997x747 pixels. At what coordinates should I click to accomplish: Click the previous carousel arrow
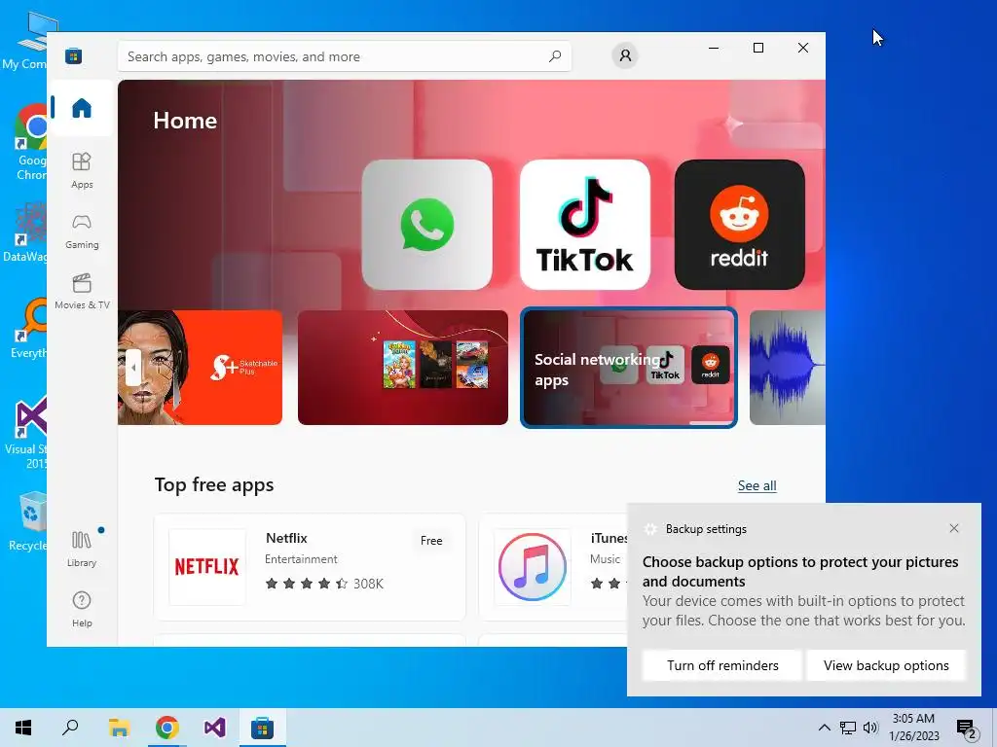pyautogui.click(x=132, y=367)
